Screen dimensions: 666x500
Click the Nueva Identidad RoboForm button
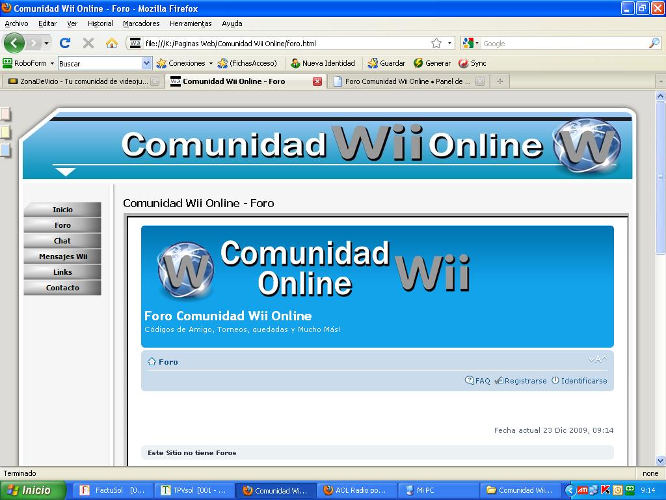coord(323,63)
